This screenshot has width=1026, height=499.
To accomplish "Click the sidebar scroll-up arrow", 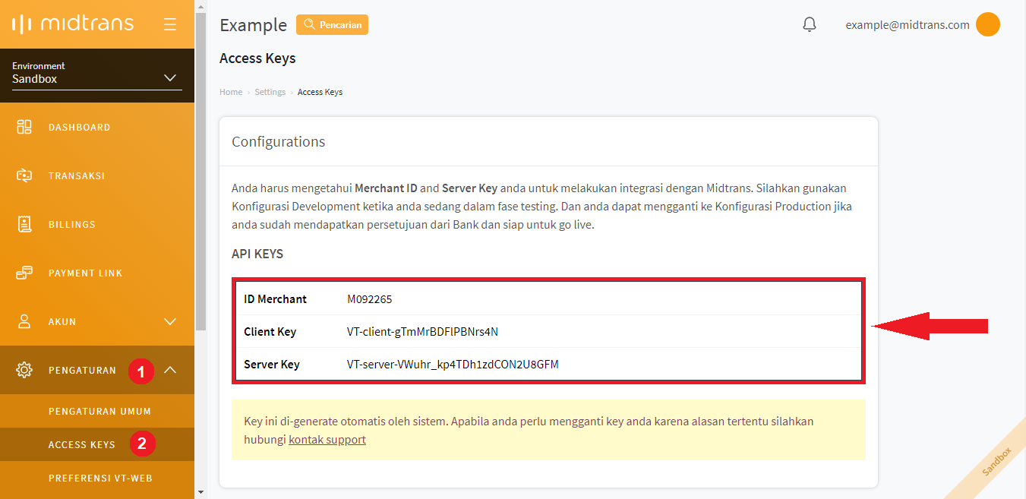I will point(200,5).
